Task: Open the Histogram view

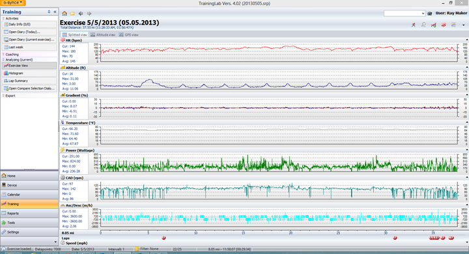Action: tap(29, 73)
